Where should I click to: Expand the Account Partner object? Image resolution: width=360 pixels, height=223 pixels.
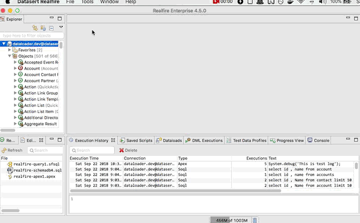click(15, 80)
